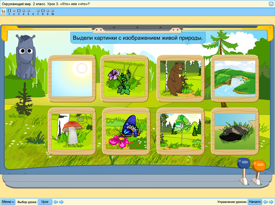The width and height of the screenshot is (275, 206).
Task: Go to lesson step 1
Action: (x=9, y=11)
